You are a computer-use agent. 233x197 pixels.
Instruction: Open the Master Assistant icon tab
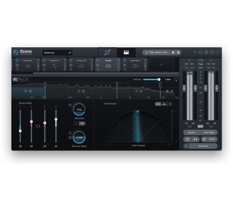tap(107, 52)
